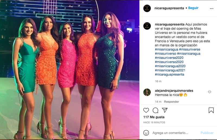Share the post via paper plane icon
Viewport: 217px width, 140px height.
tap(165, 110)
